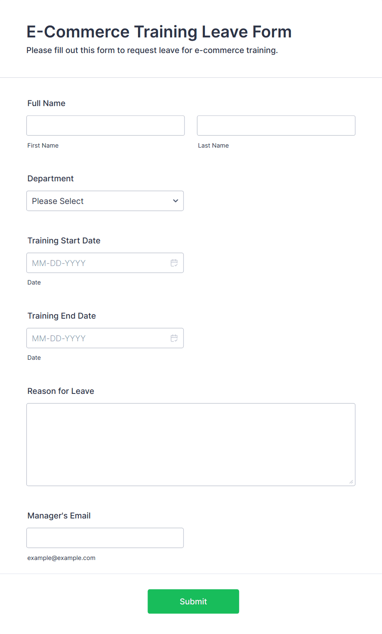Click the 'Last Name' sublabel text
Image resolution: width=382 pixels, height=634 pixels.
(214, 146)
